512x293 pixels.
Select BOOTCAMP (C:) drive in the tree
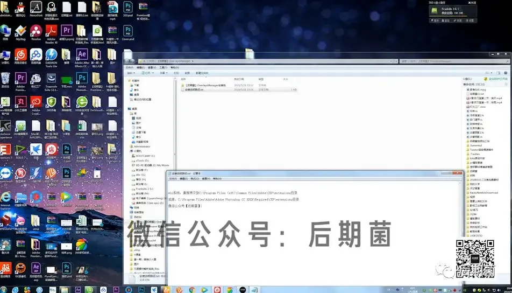[x=144, y=156]
